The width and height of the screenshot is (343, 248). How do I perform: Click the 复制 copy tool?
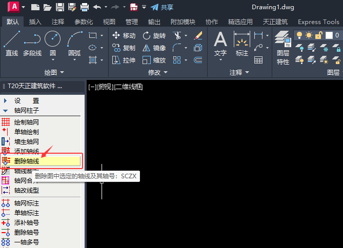(x=124, y=48)
